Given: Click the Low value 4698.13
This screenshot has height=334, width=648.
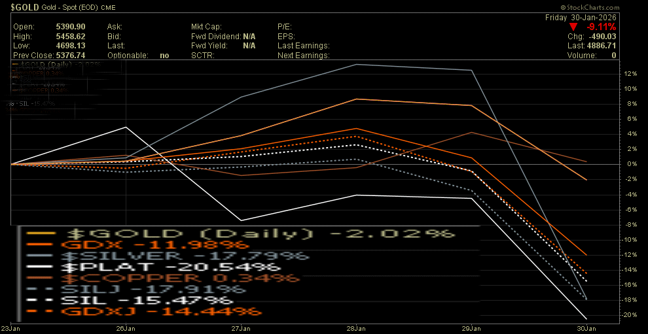Looking at the screenshot, I should coord(70,46).
